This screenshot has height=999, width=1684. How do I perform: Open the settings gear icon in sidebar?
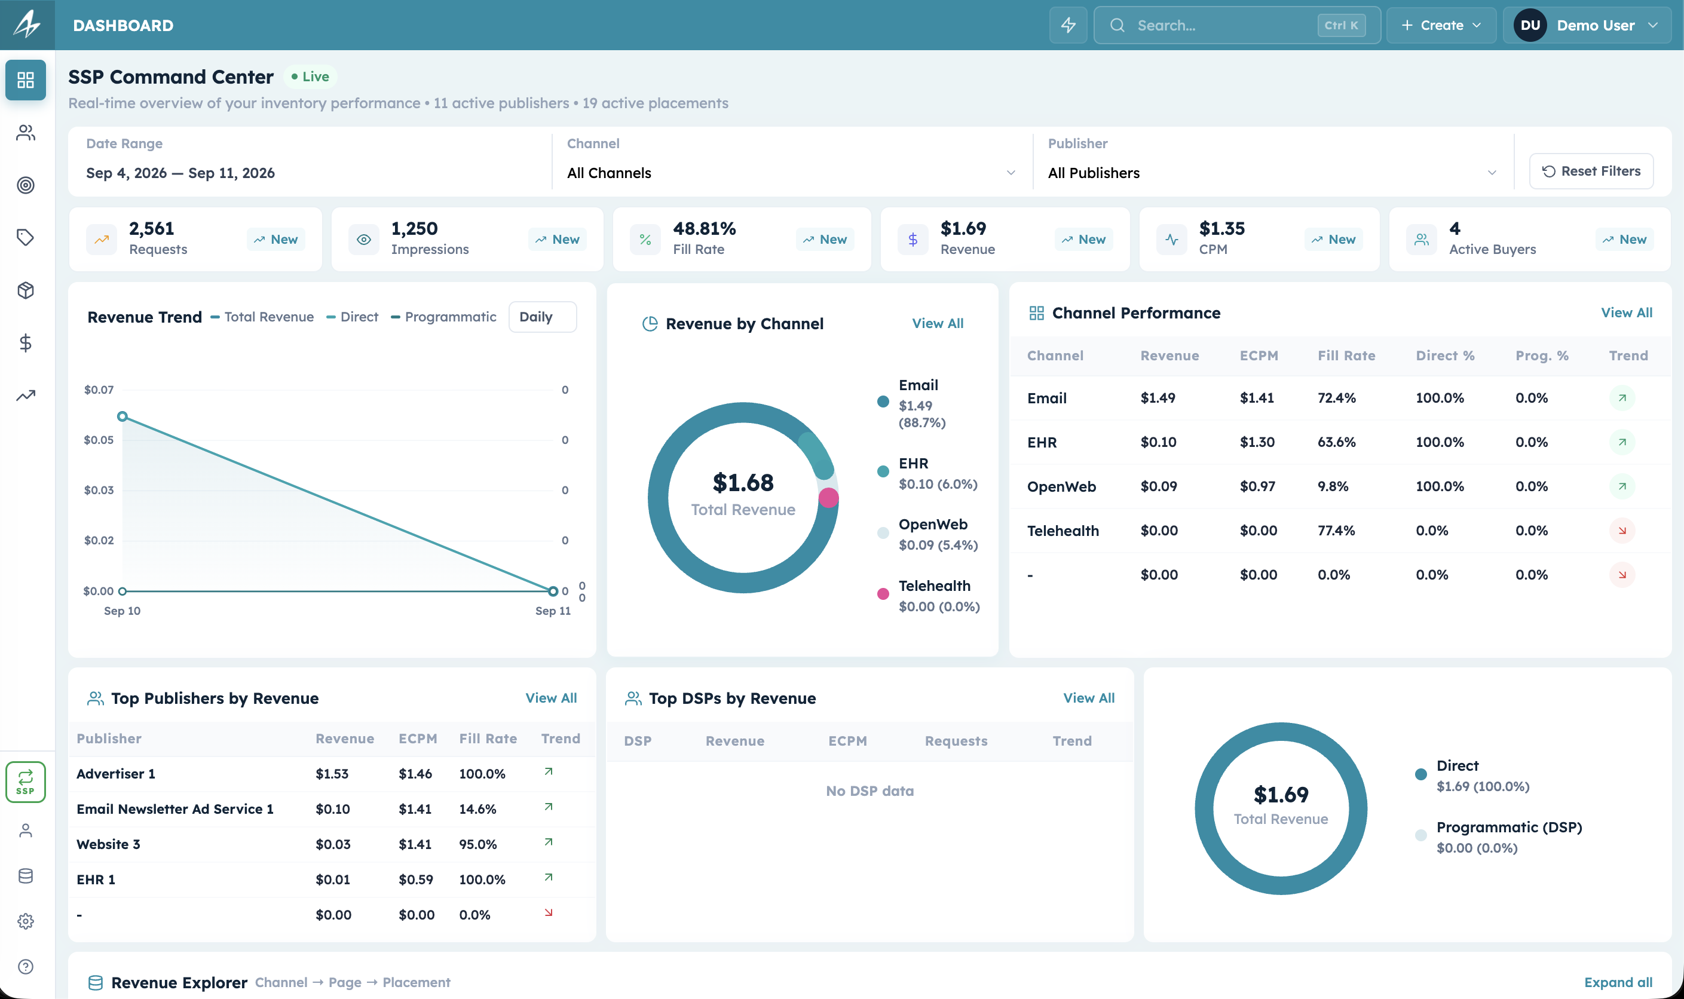pyautogui.click(x=26, y=921)
